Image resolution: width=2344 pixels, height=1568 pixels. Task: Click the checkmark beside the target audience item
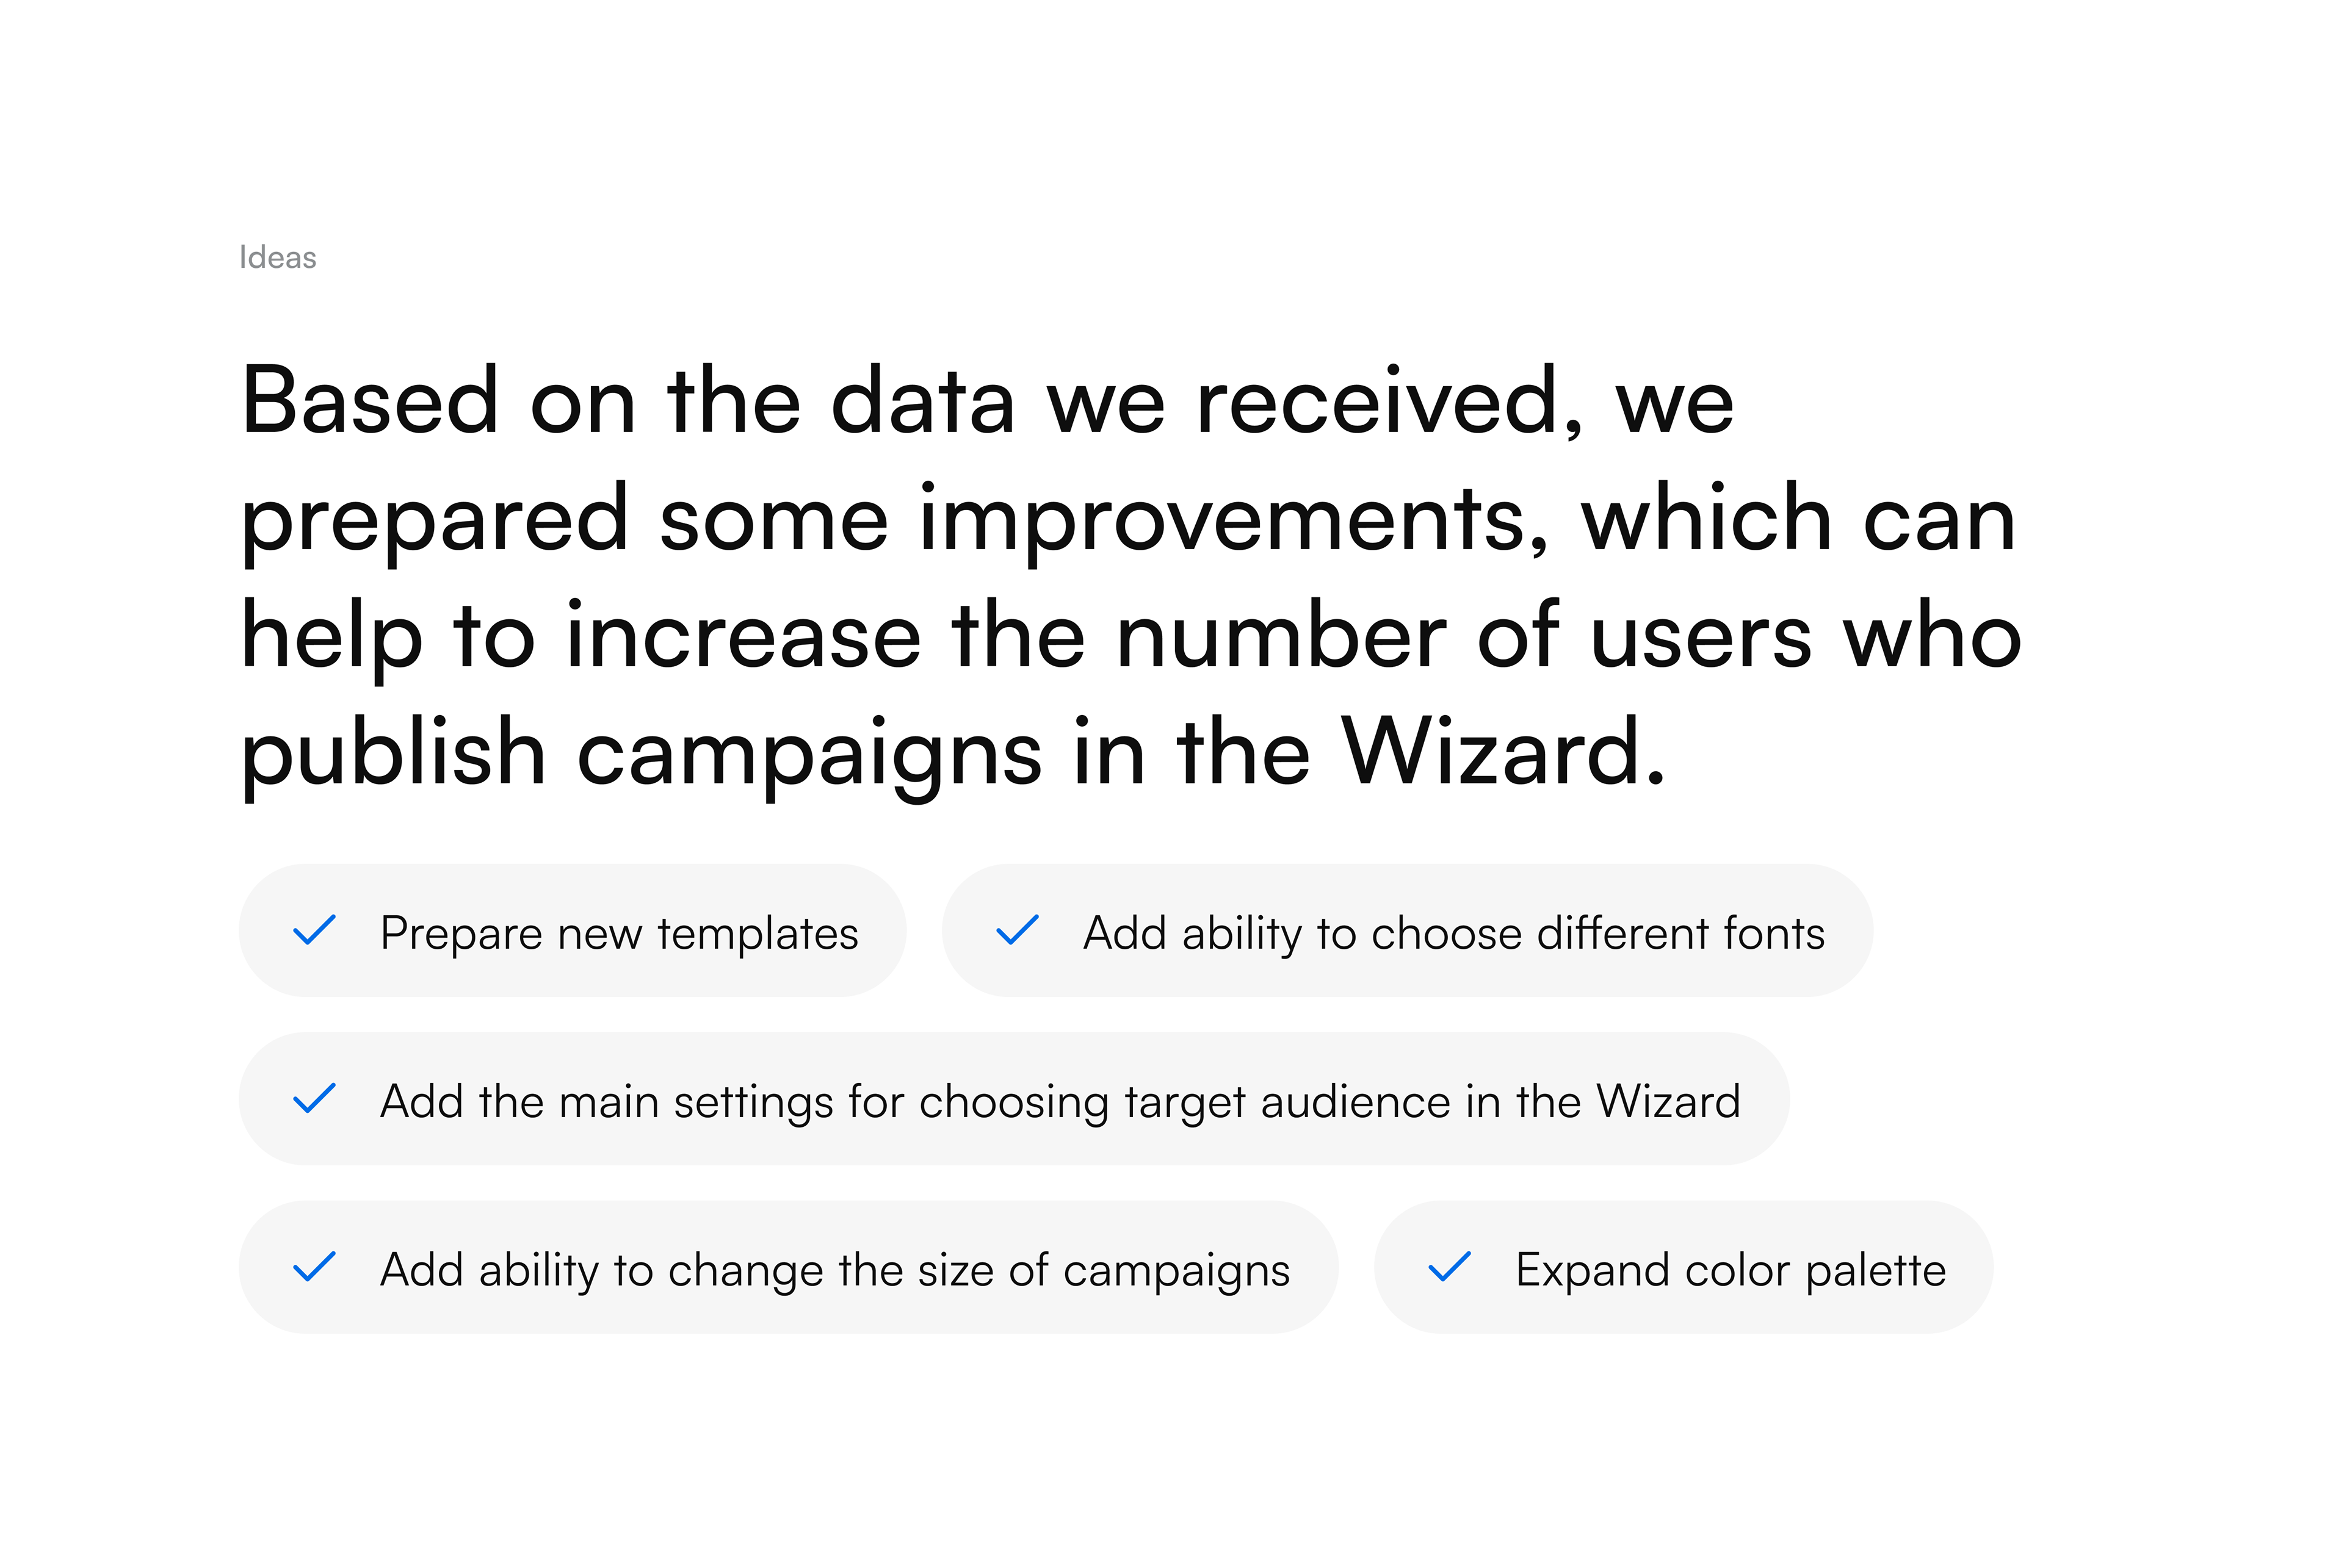[x=314, y=1099]
